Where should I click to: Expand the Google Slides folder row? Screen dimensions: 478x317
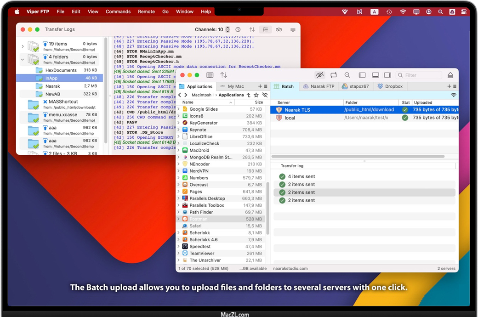pyautogui.click(x=179, y=109)
